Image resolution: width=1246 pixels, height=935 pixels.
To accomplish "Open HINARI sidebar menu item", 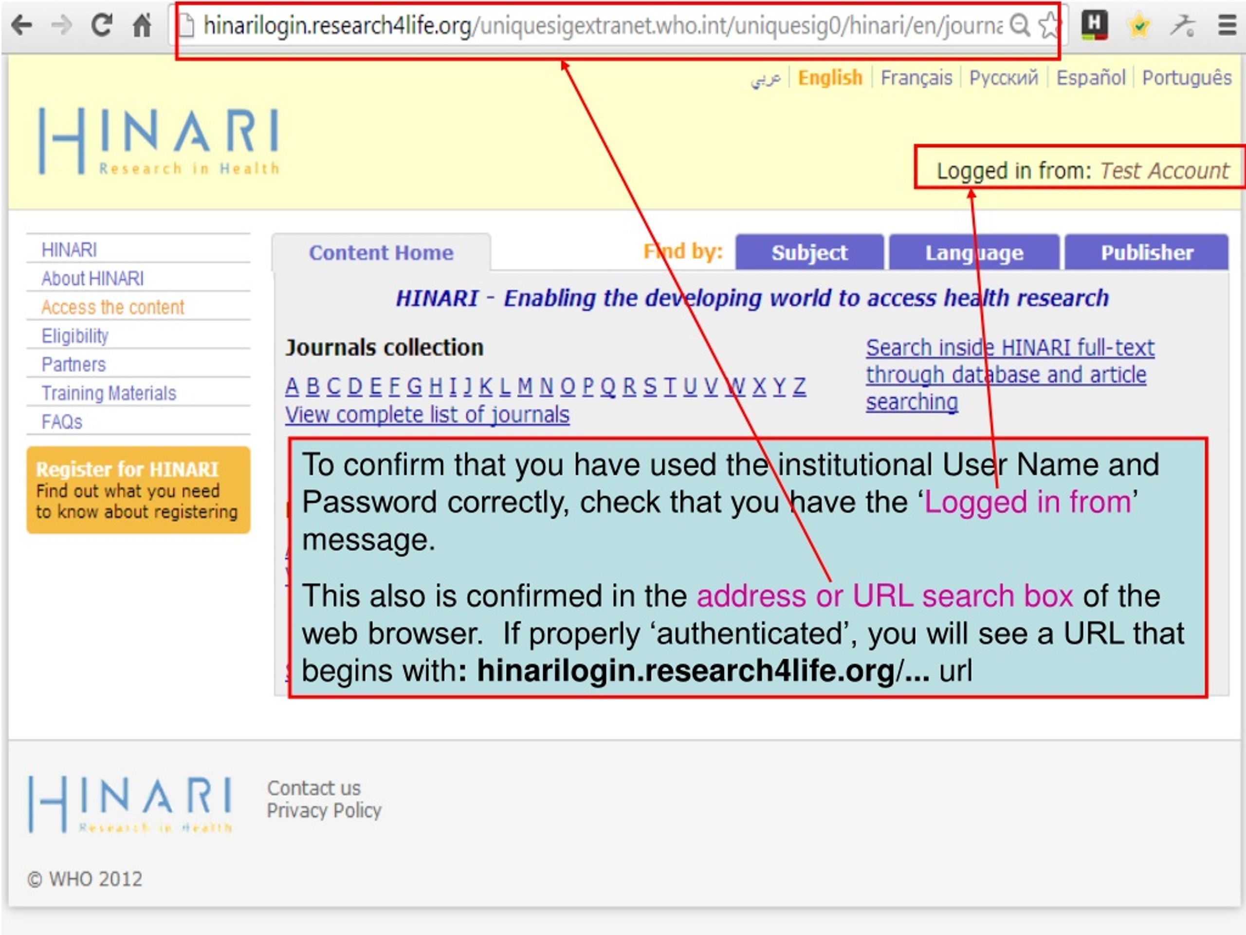I will [69, 250].
